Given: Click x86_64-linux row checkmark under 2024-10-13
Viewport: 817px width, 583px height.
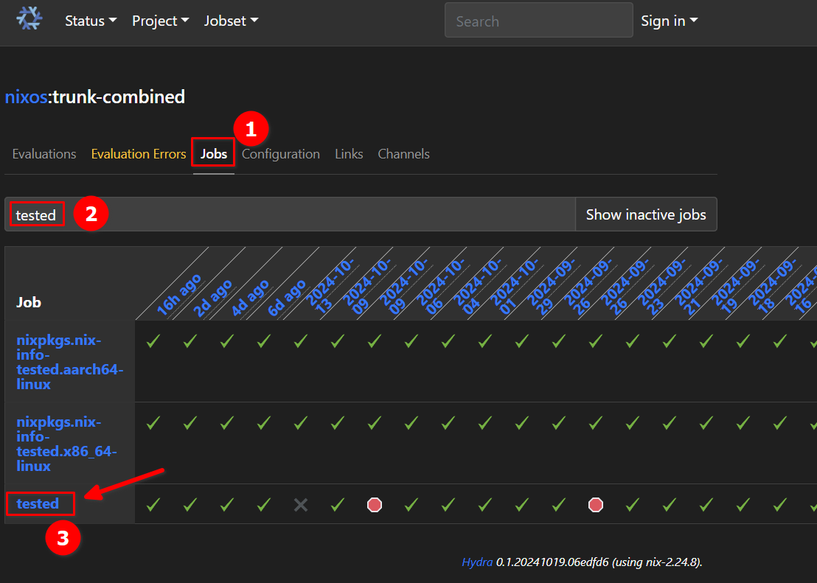Looking at the screenshot, I should click(x=301, y=423).
